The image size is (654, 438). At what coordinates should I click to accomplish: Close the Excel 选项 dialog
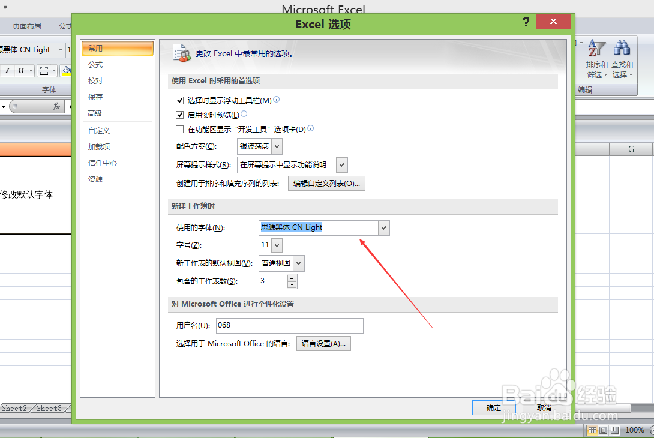(553, 22)
